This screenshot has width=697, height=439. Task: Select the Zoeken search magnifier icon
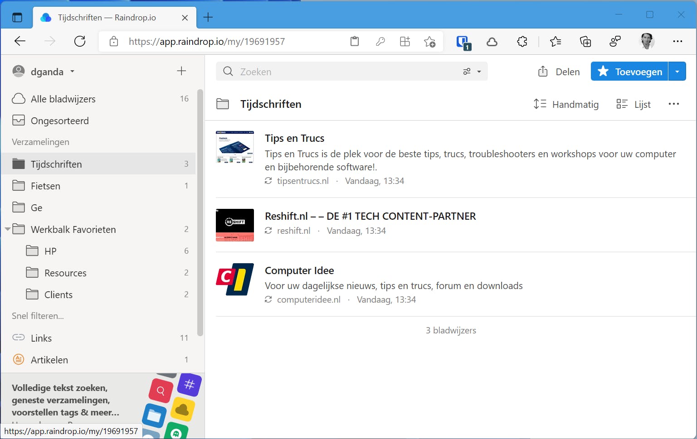(x=228, y=71)
